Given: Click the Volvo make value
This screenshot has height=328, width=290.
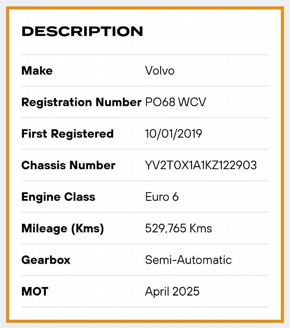Looking at the screenshot, I should pos(160,71).
